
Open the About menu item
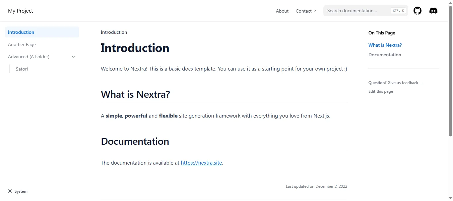(x=282, y=11)
